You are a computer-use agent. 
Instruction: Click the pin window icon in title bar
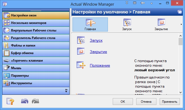point(143,3)
